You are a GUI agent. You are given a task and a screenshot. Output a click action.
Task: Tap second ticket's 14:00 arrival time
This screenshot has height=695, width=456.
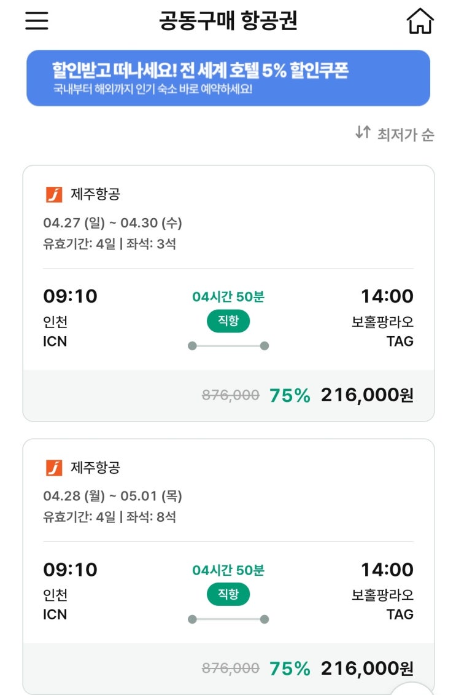coord(387,570)
